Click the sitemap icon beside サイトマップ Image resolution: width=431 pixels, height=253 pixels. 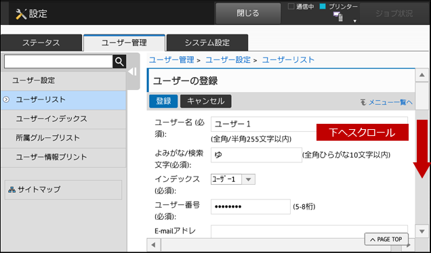click(12, 189)
